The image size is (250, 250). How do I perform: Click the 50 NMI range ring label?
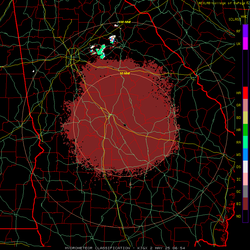(x=125, y=73)
